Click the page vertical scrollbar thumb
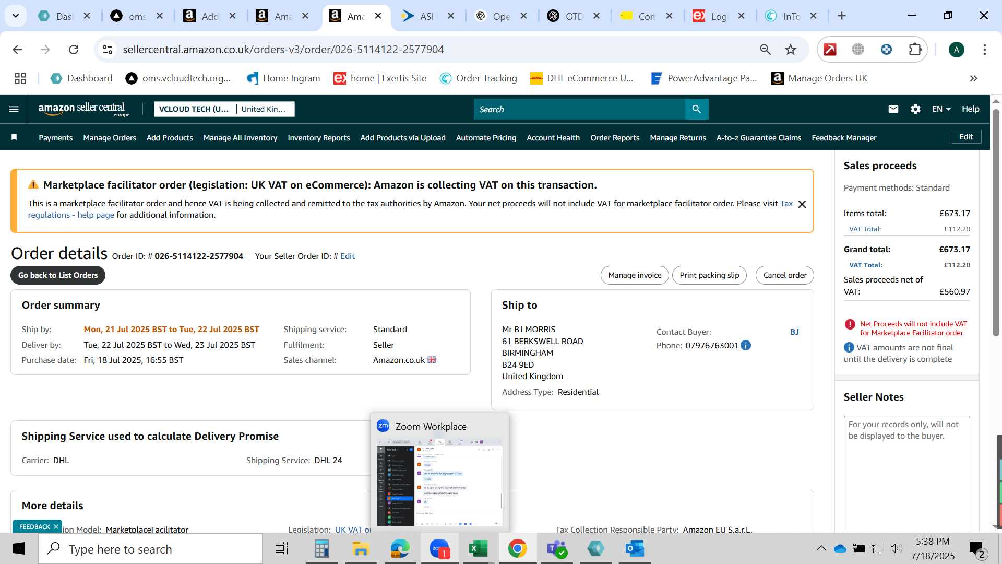This screenshot has height=564, width=1002. 996,222
